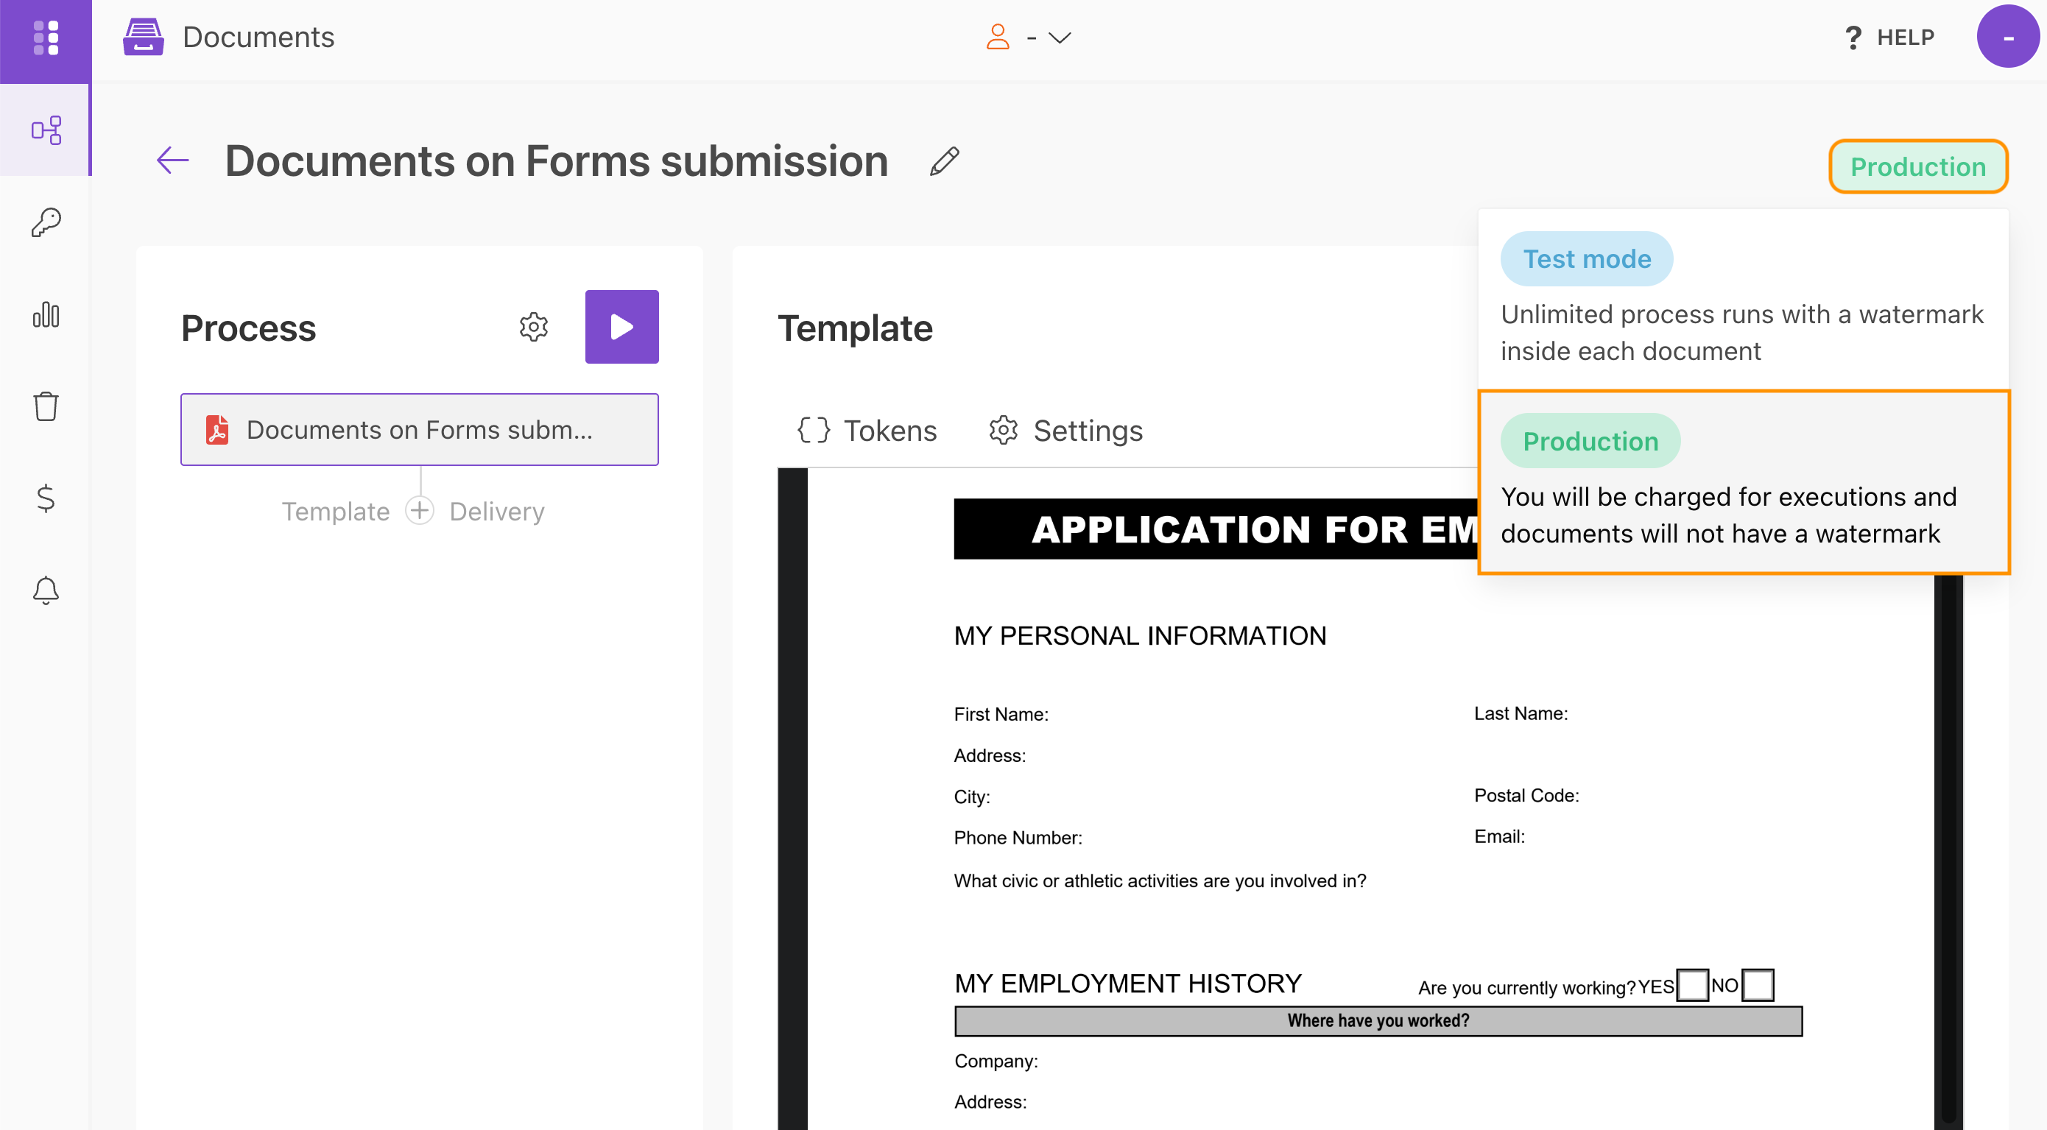Switch to the Tokens tab
Image resolution: width=2047 pixels, height=1130 pixels.
click(x=866, y=430)
